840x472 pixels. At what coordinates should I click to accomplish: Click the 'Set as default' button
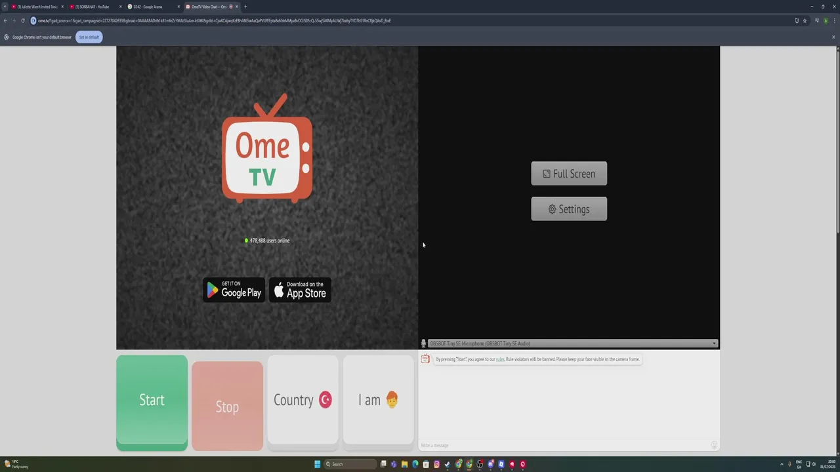89,37
